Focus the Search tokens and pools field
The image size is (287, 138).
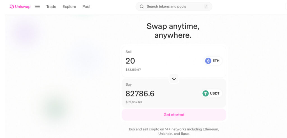(174, 7)
